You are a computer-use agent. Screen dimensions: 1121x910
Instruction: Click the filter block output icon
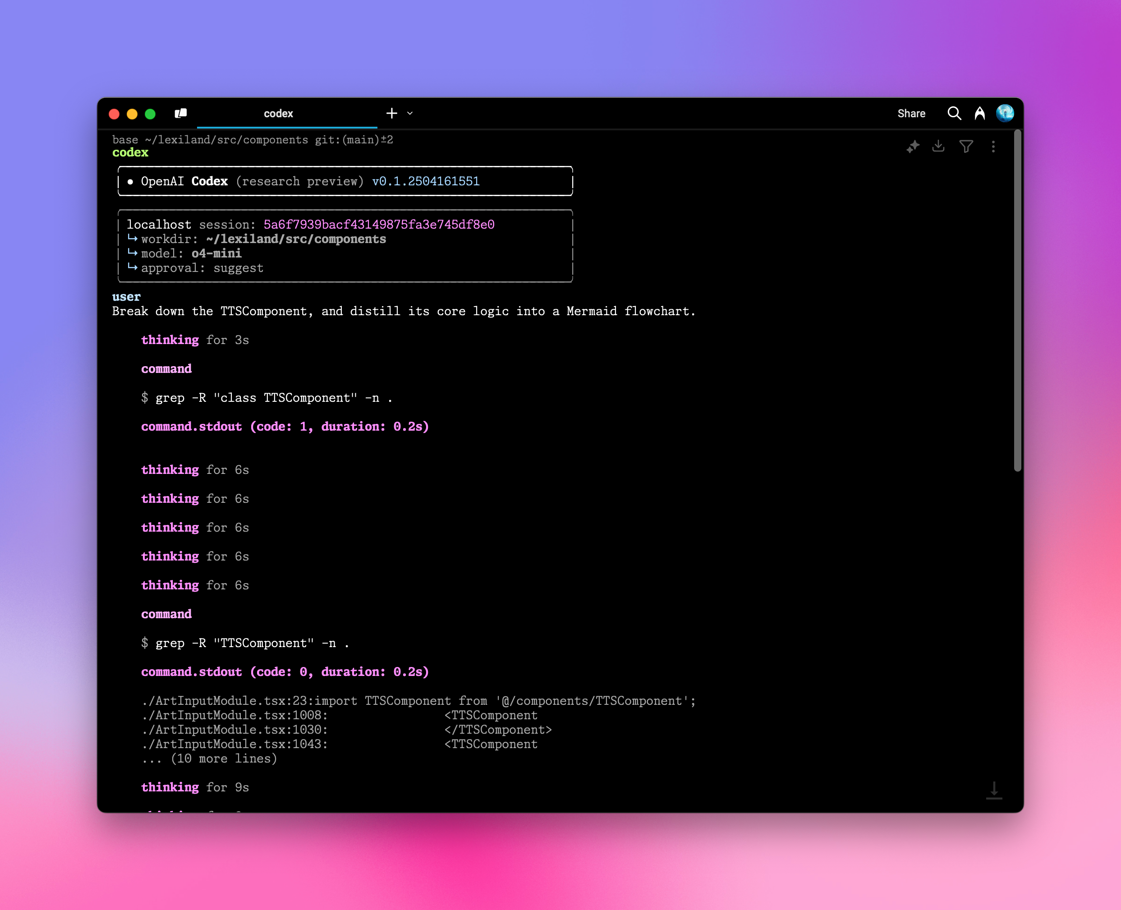tap(966, 146)
